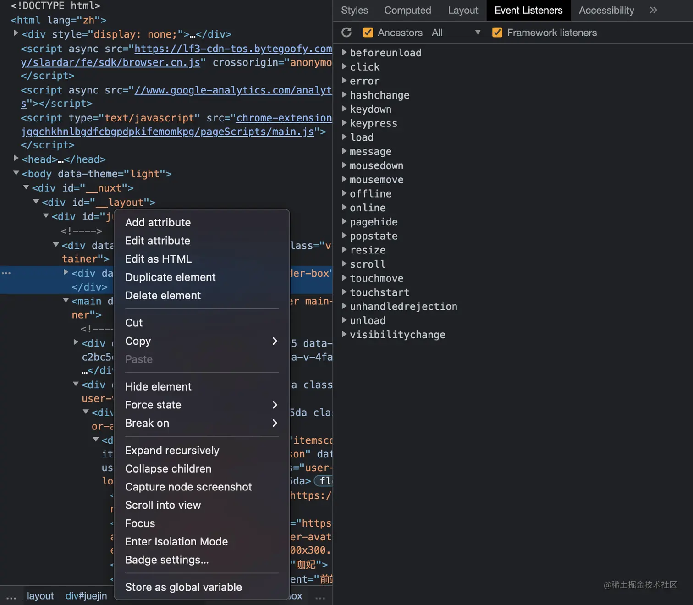Open the Copy submenu

pyautogui.click(x=202, y=341)
